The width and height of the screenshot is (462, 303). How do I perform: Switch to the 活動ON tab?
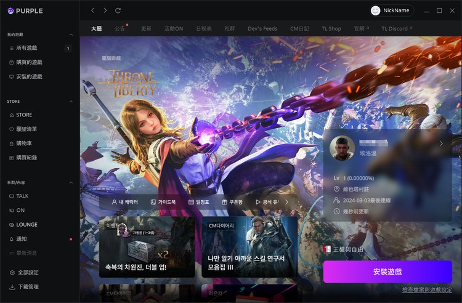[x=174, y=28]
